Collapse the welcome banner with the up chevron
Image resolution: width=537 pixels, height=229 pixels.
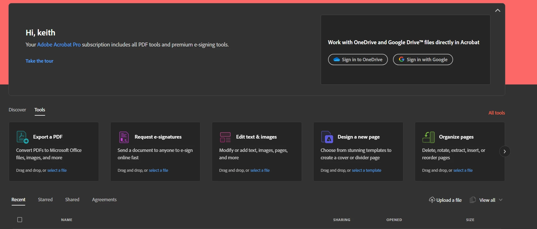coord(498,10)
